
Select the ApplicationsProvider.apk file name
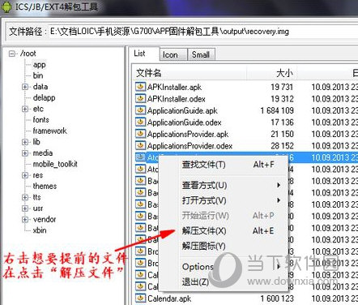point(188,134)
